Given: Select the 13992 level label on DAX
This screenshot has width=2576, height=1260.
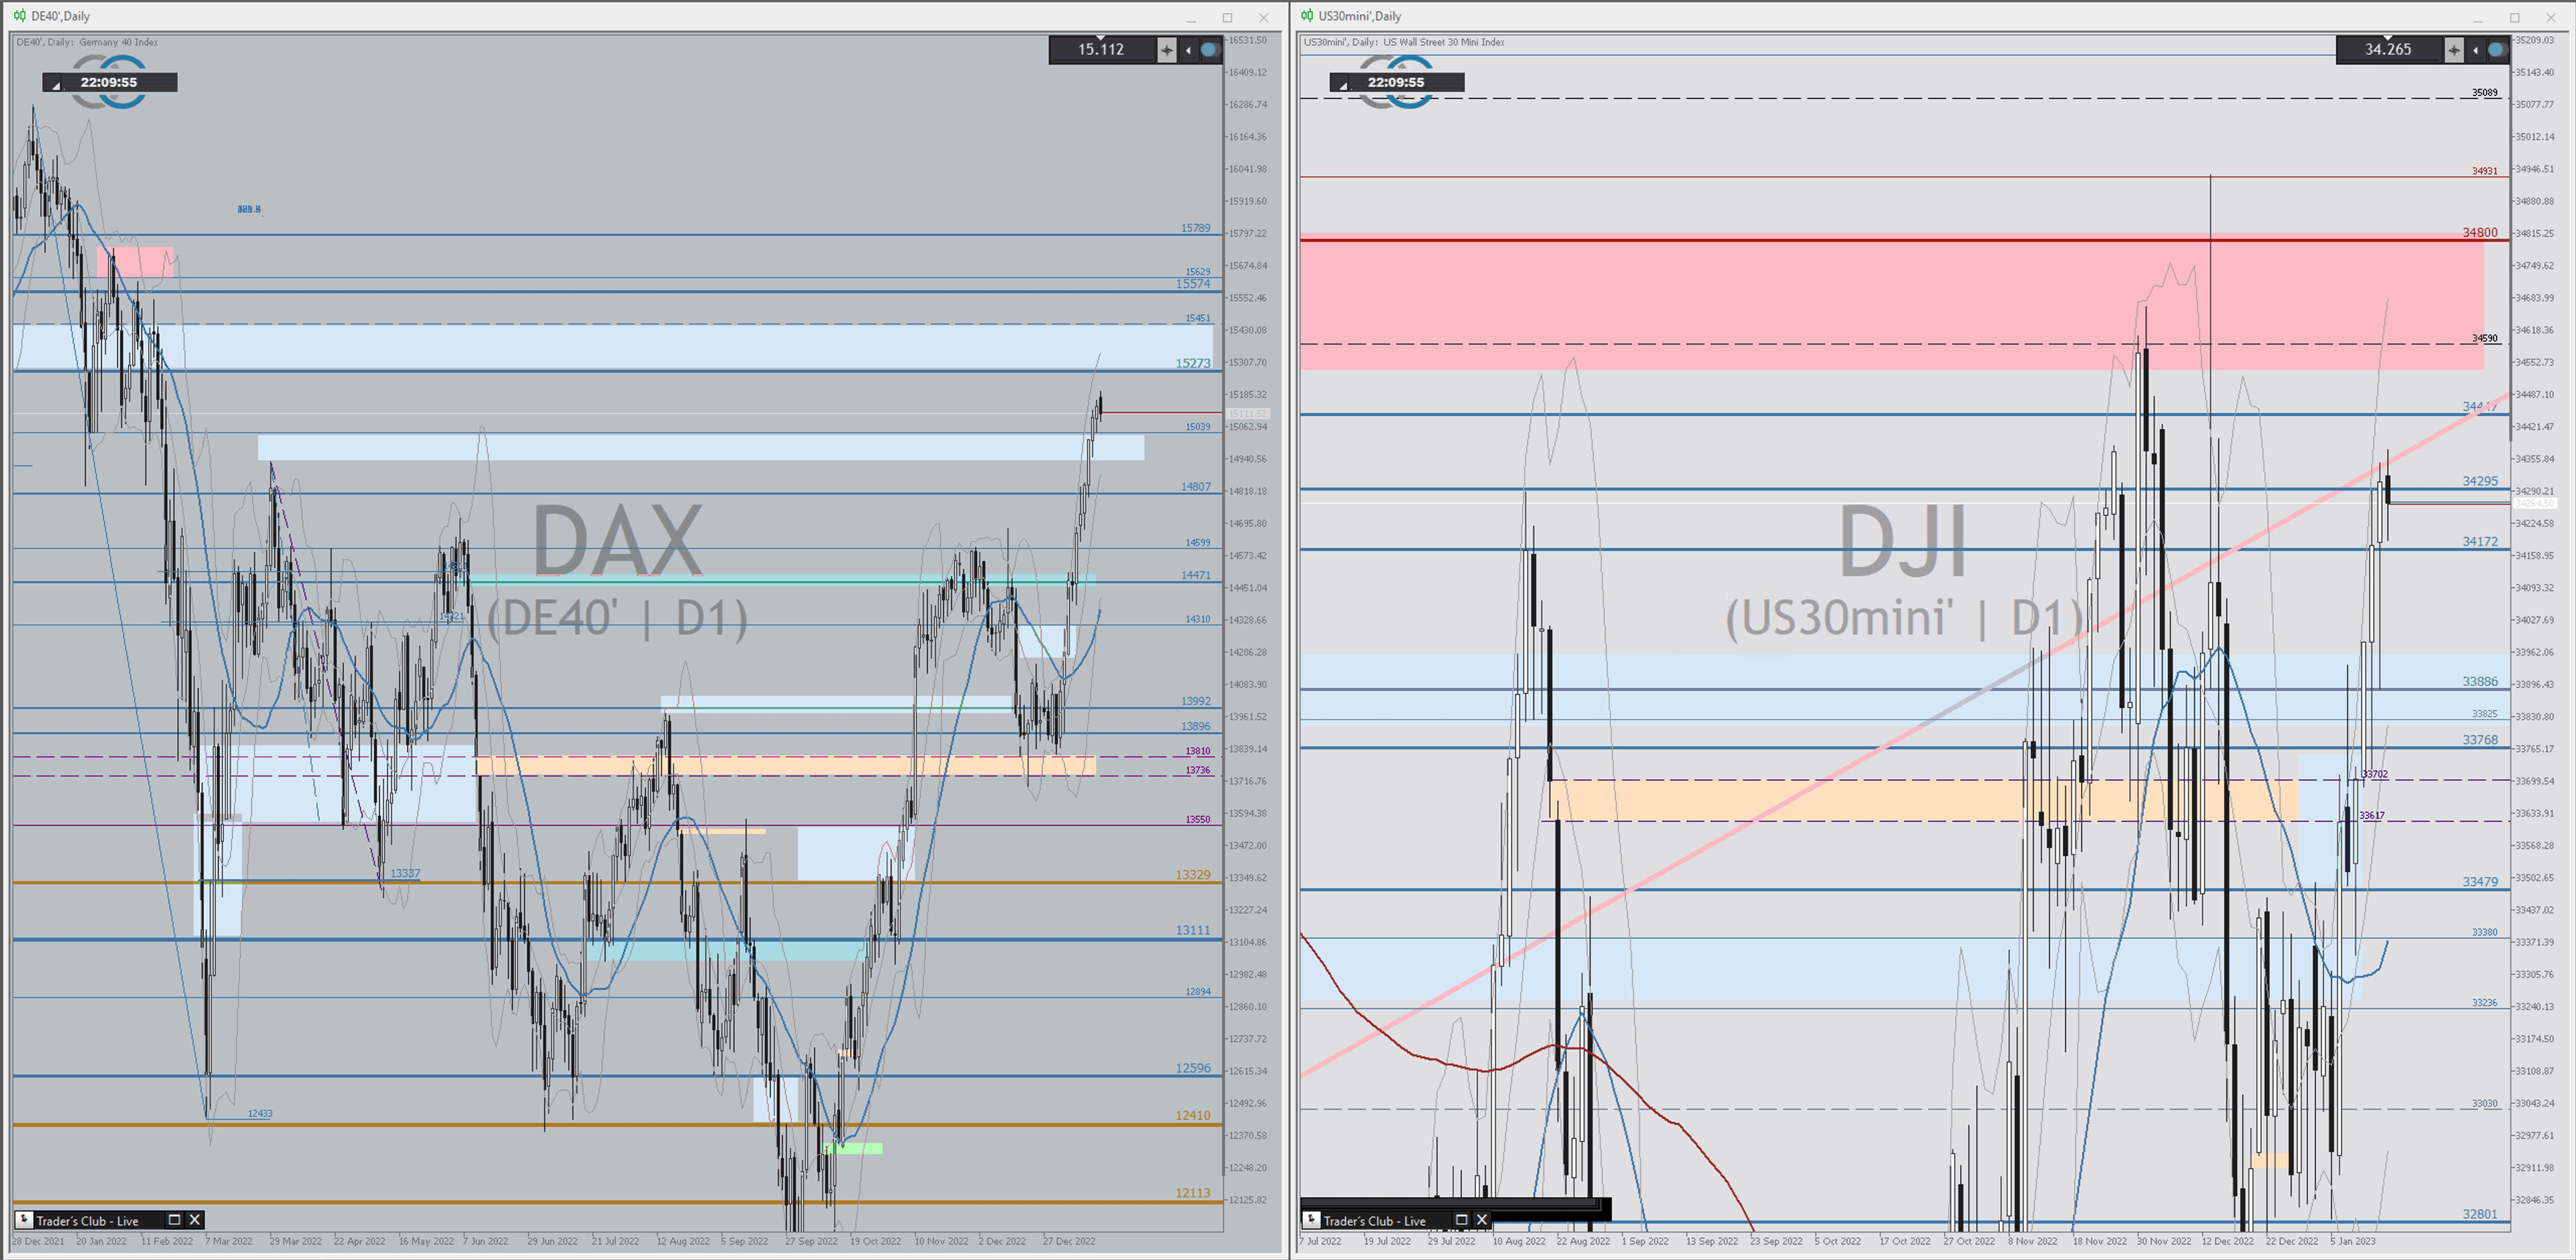Looking at the screenshot, I should (1195, 701).
